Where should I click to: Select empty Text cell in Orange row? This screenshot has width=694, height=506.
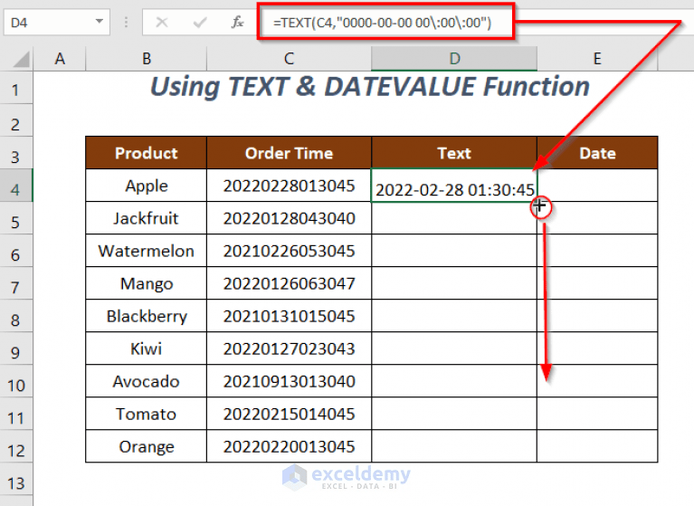(454, 446)
